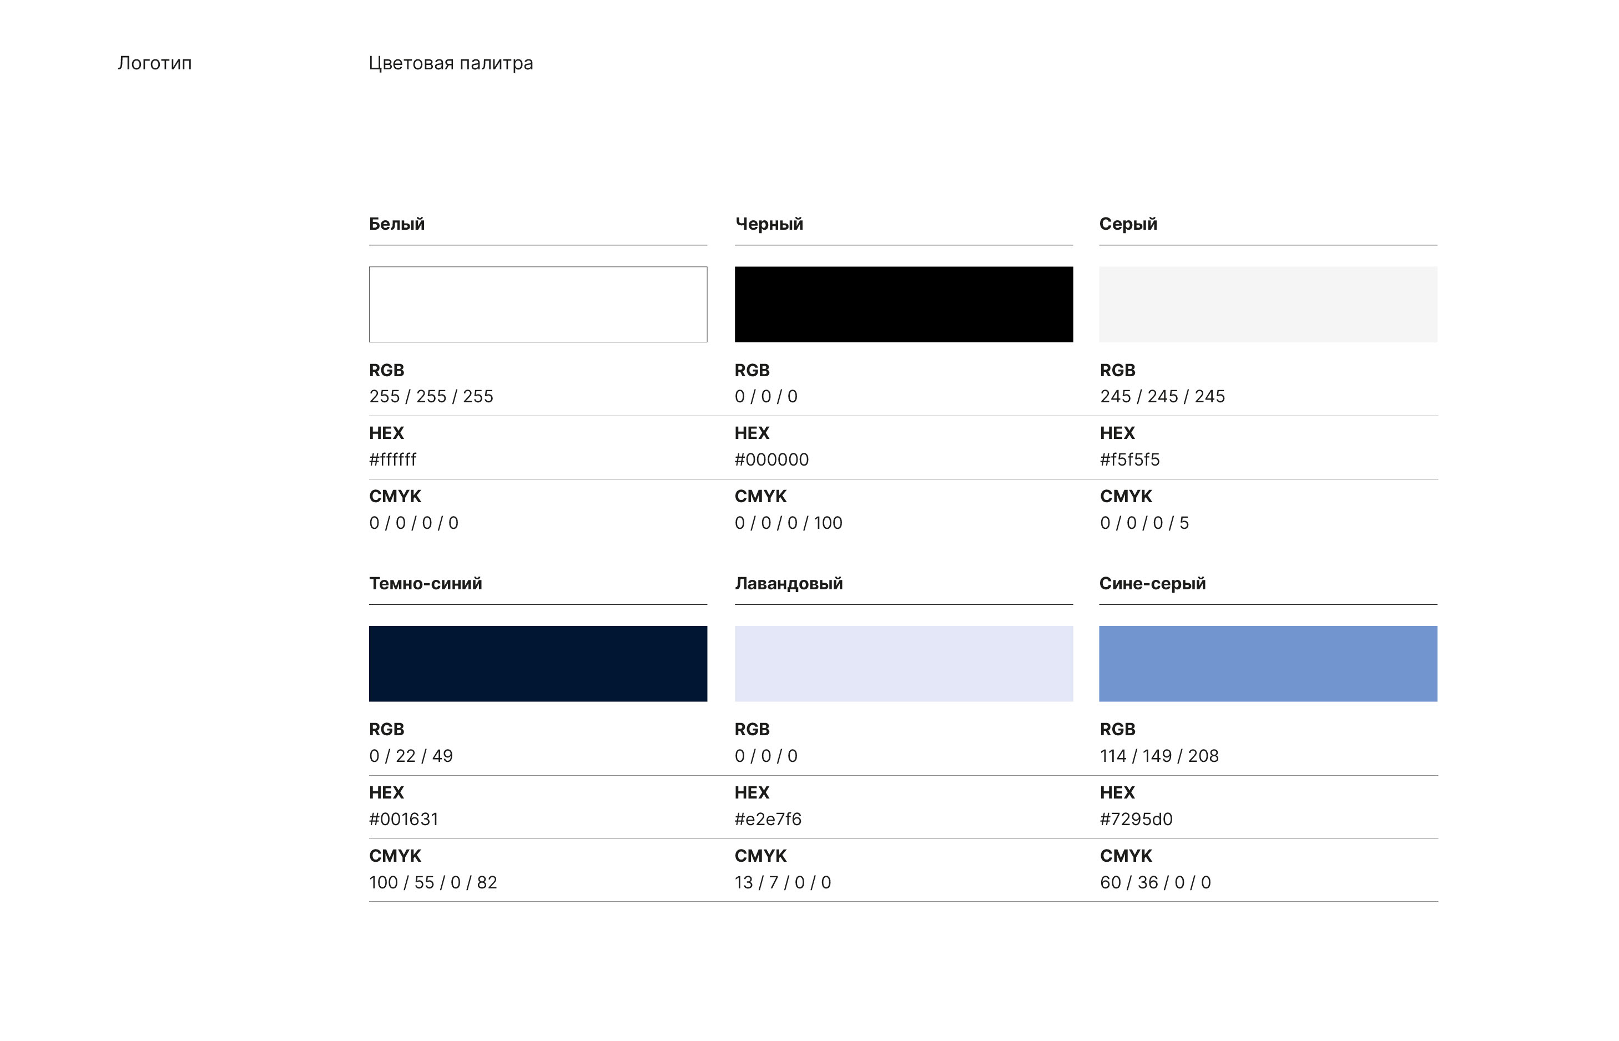Click hex value #001631
The image size is (1619, 1041).
pyautogui.click(x=404, y=818)
